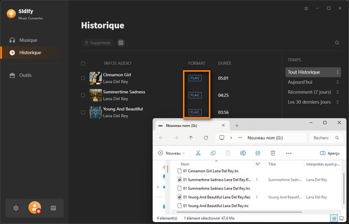Open Sidify settings gear icon
Image resolution: width=349 pixels, height=224 pixels.
(16, 208)
